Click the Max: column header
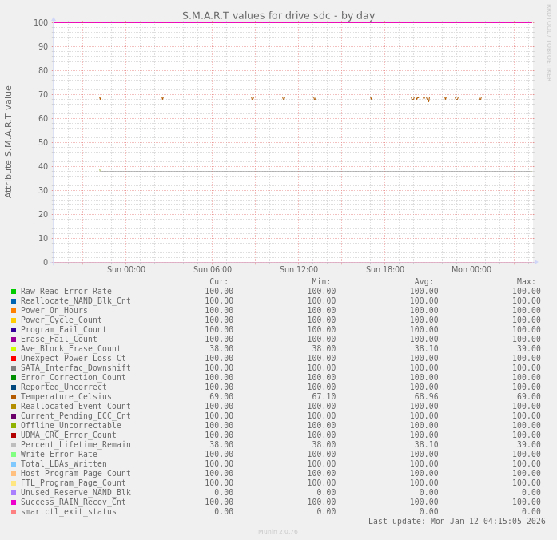Image resolution: width=557 pixels, height=540 pixels. (527, 282)
